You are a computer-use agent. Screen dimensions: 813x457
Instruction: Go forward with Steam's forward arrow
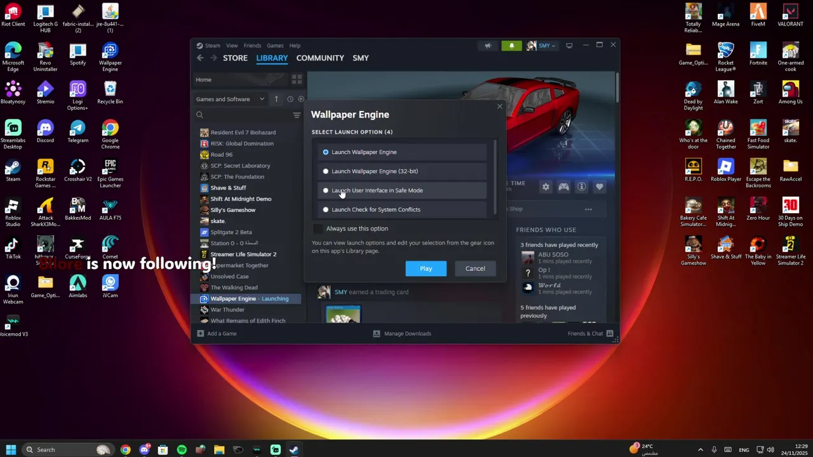213,58
